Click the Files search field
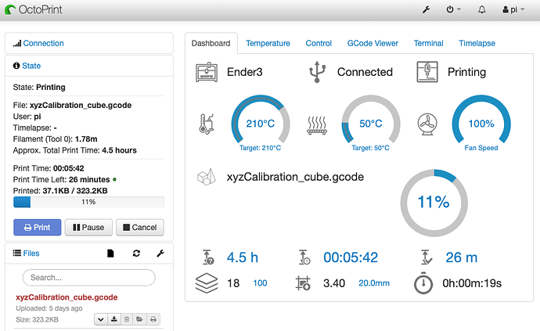540x331 pixels. coord(89,278)
